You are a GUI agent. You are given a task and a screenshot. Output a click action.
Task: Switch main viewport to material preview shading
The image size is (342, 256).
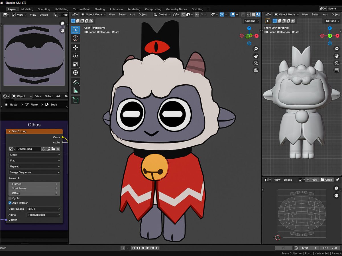(258, 15)
